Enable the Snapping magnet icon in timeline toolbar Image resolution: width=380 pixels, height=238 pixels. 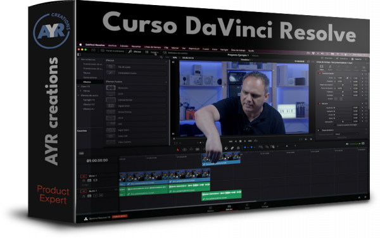[x=226, y=148]
